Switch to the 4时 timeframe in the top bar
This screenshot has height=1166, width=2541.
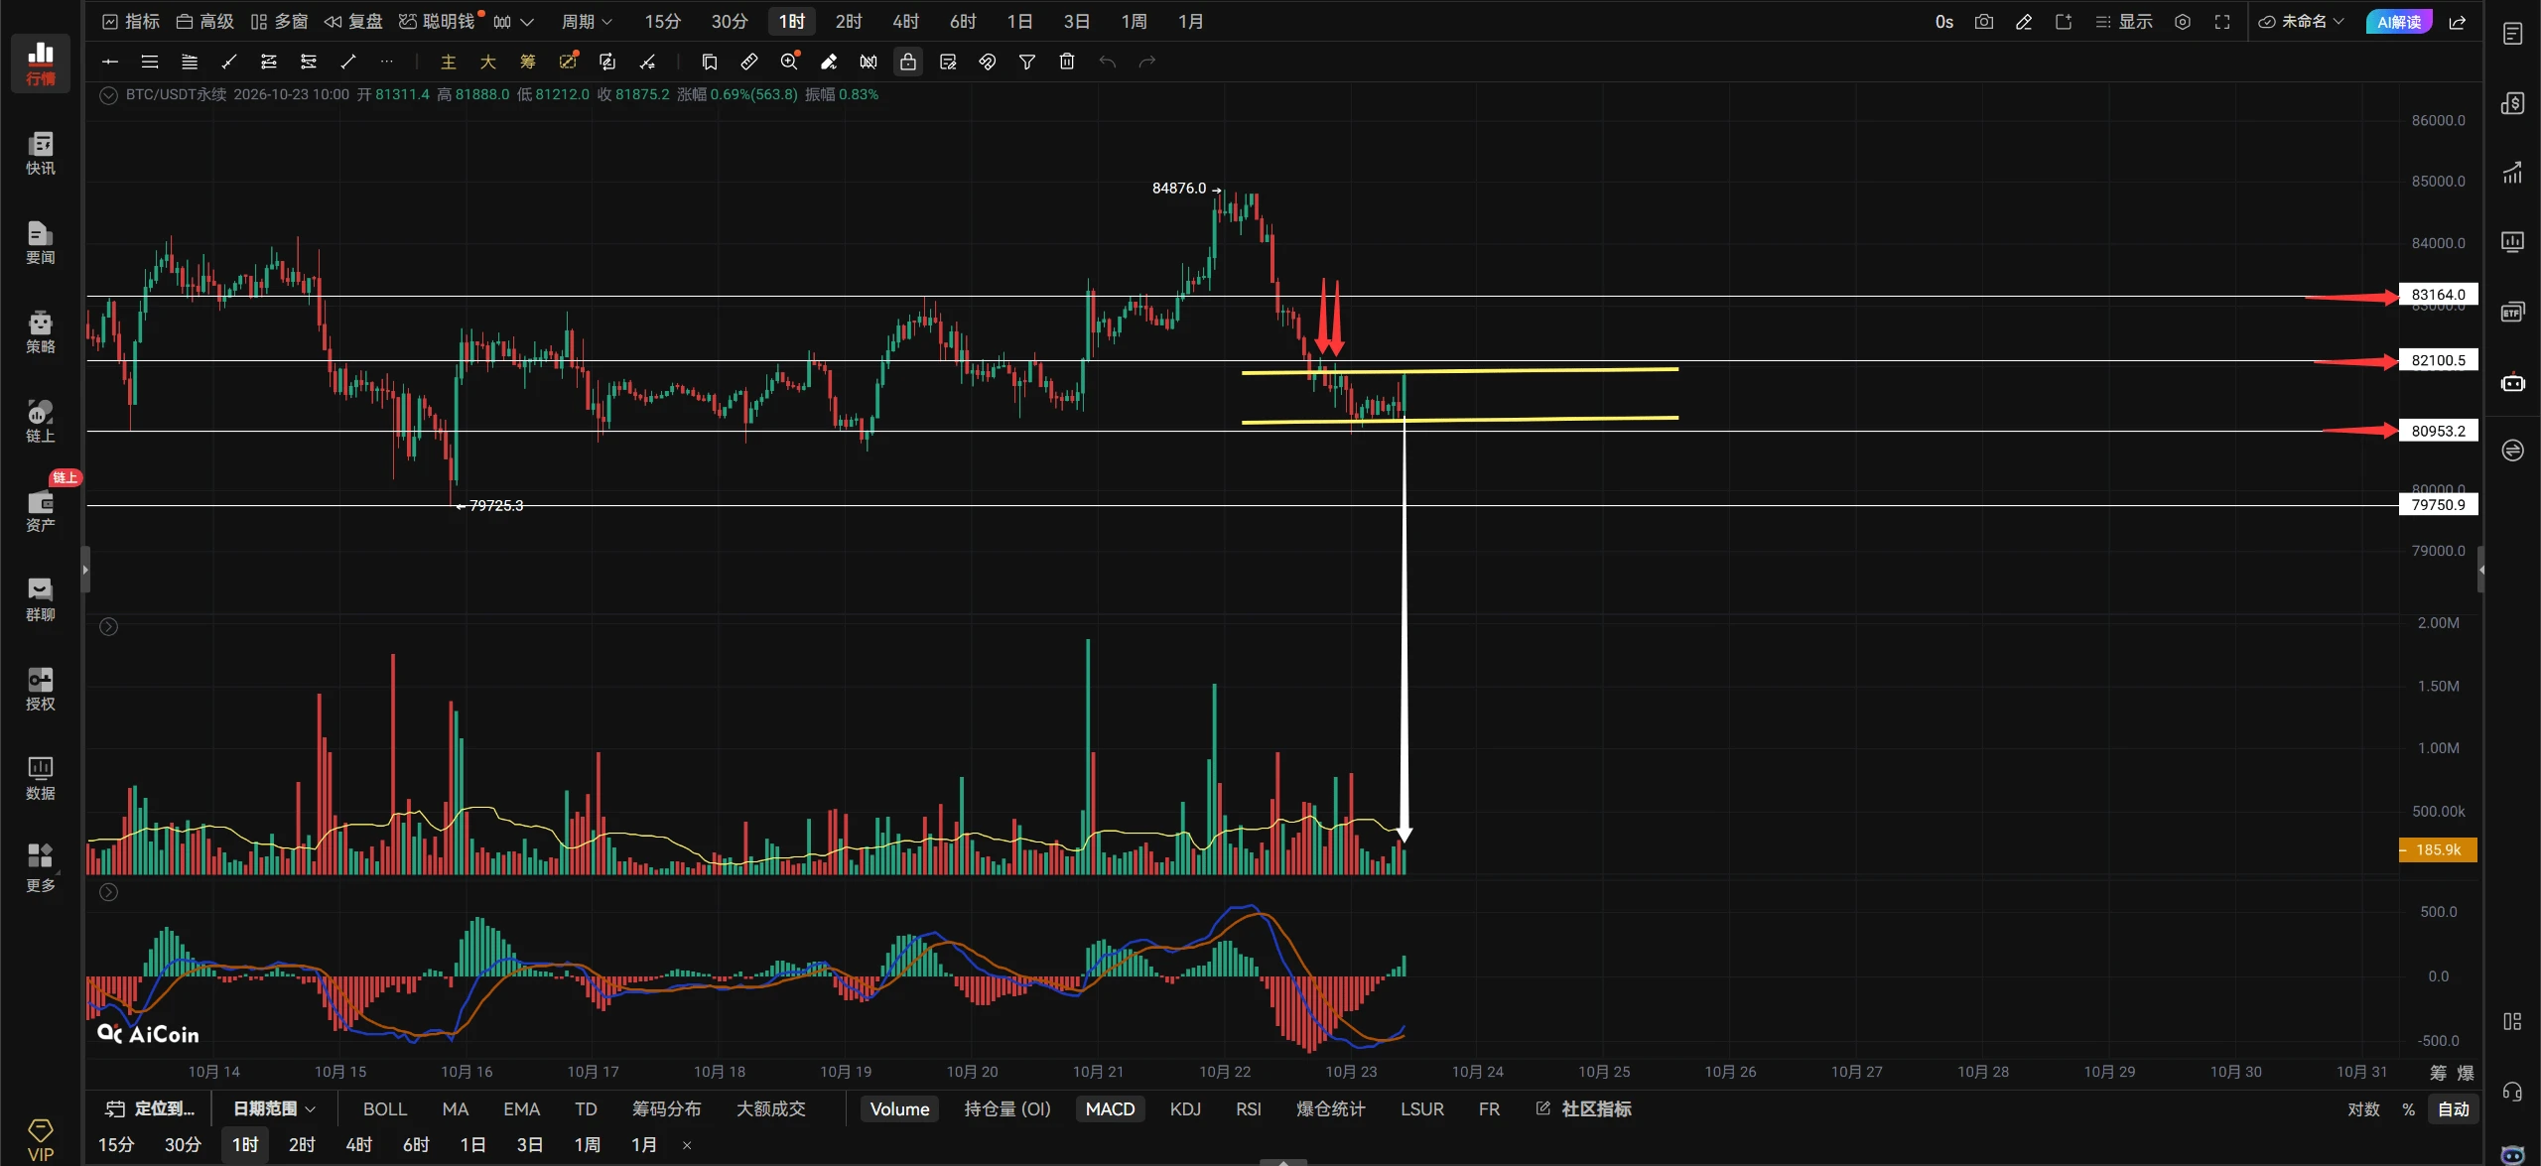coord(905,21)
